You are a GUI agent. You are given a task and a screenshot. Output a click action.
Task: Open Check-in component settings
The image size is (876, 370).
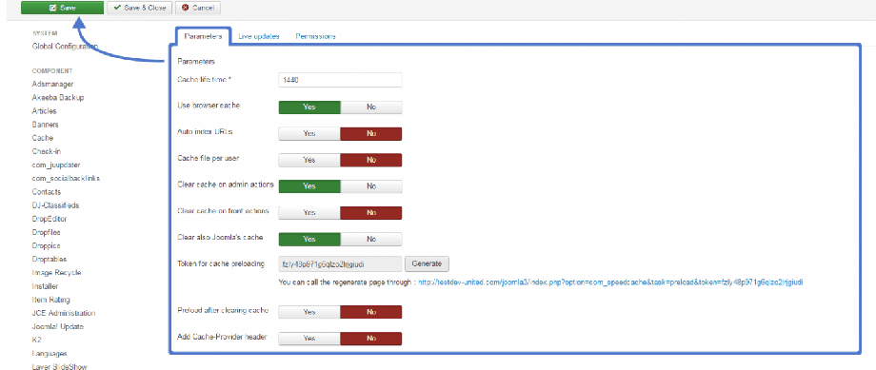click(x=47, y=151)
